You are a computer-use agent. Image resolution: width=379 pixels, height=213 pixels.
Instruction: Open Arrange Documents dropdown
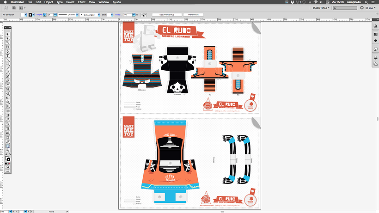tap(22, 8)
